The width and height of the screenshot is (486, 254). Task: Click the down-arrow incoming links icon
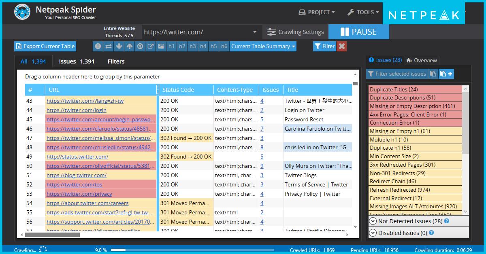119,46
